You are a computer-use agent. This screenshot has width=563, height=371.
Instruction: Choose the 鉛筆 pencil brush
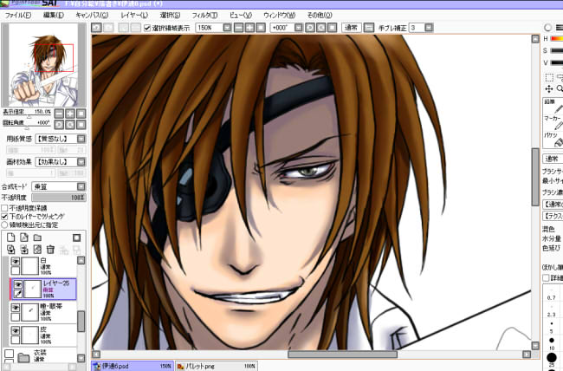click(553, 106)
